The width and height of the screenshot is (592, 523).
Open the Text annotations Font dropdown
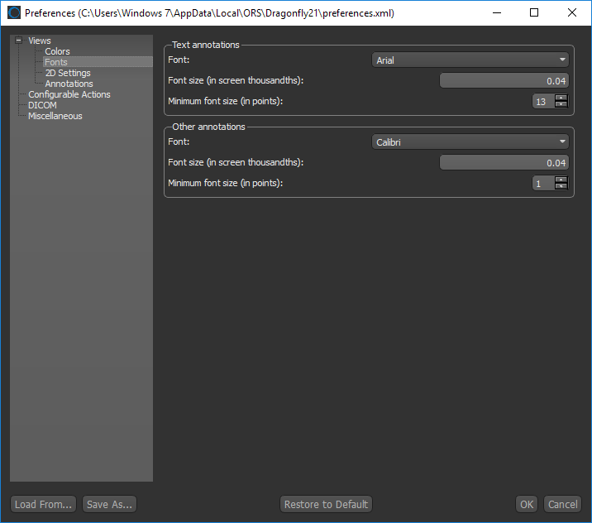(470, 60)
